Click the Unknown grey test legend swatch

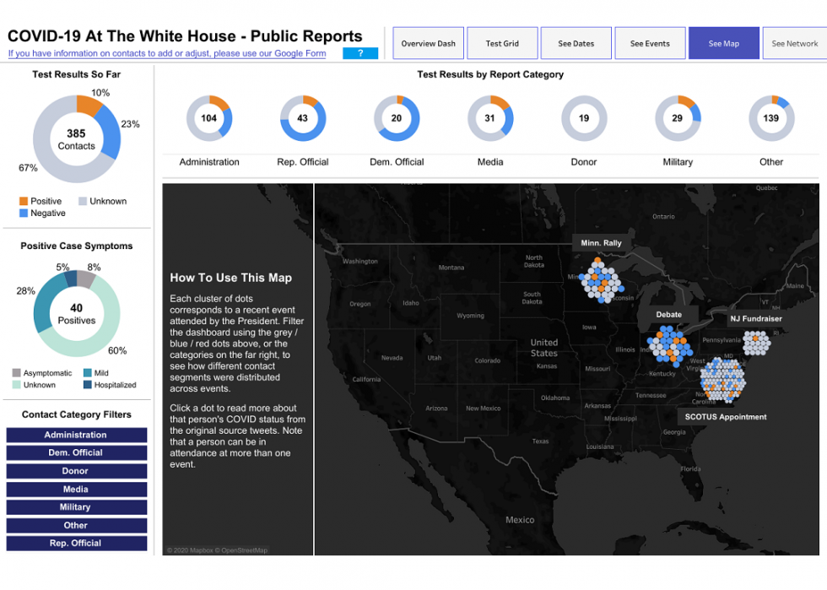(x=83, y=201)
